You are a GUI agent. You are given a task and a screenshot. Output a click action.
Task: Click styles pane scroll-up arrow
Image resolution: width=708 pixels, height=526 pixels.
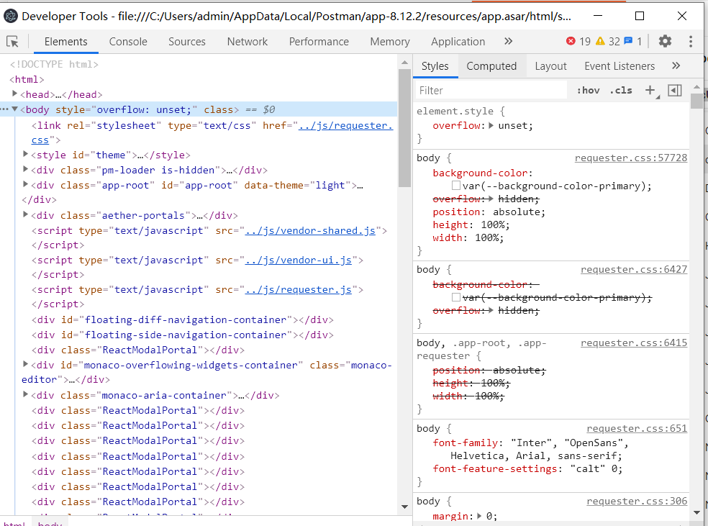tap(696, 86)
